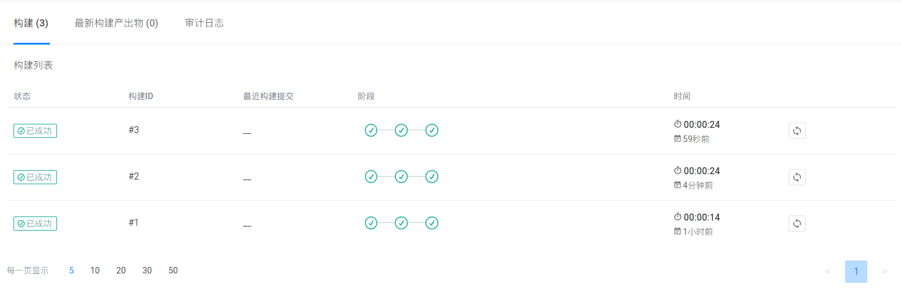Select the 构建 (3) tab
This screenshot has width=902, height=291.
click(x=31, y=23)
